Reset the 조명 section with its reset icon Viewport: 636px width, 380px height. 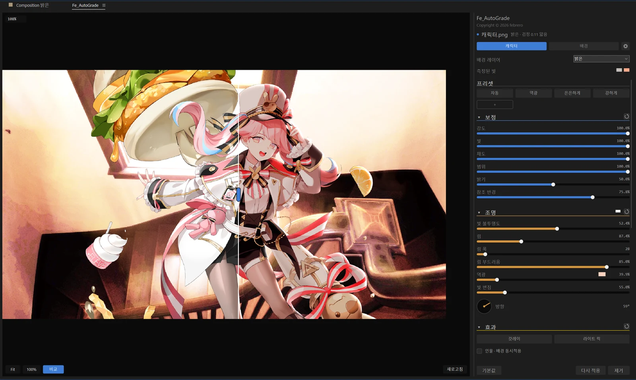(626, 212)
